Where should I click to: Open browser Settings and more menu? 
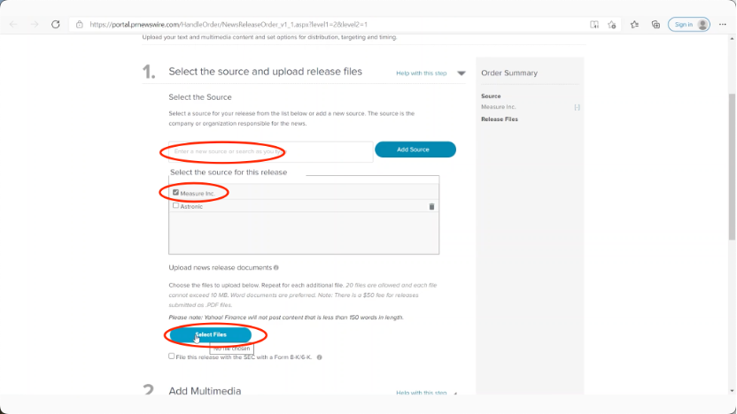click(x=721, y=25)
